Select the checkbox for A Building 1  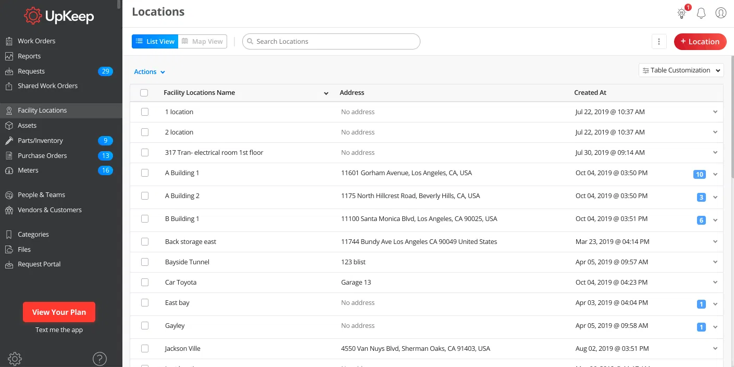(145, 173)
